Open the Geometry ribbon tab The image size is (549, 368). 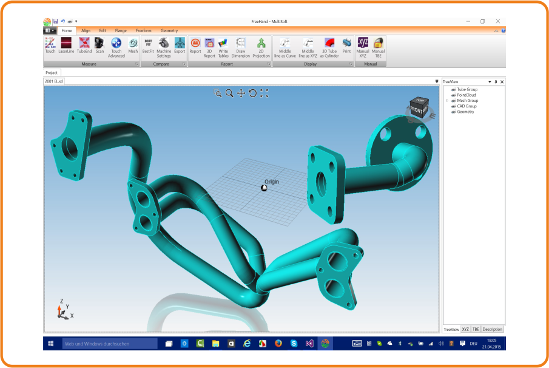(169, 30)
